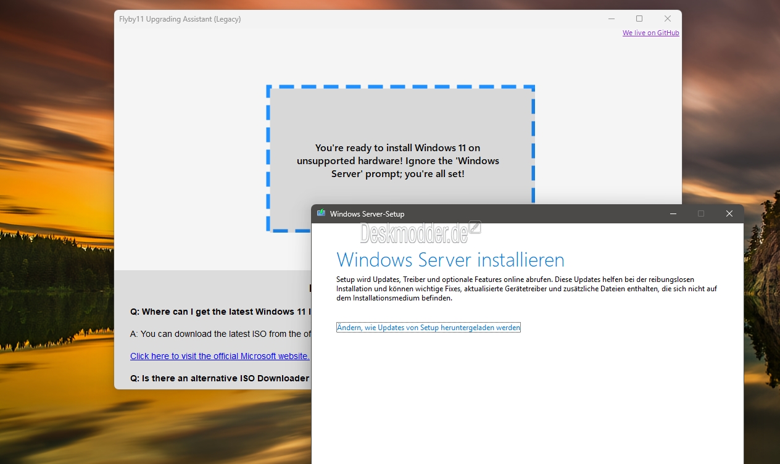Minimize the Flyby11 Upgrading Assistant window

tap(611, 19)
